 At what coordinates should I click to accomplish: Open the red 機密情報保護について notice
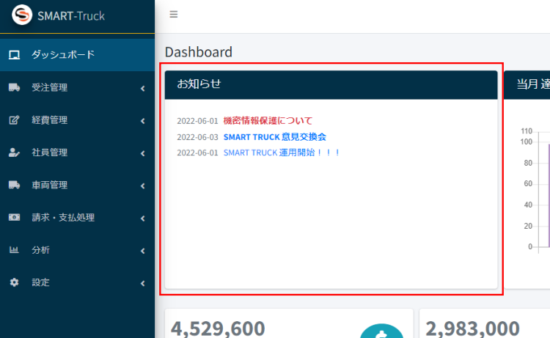click(x=268, y=121)
